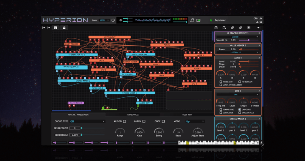Click the collapse arrow icon at far right
Viewport: 305px width, 161px height.
pyautogui.click(x=258, y=28)
